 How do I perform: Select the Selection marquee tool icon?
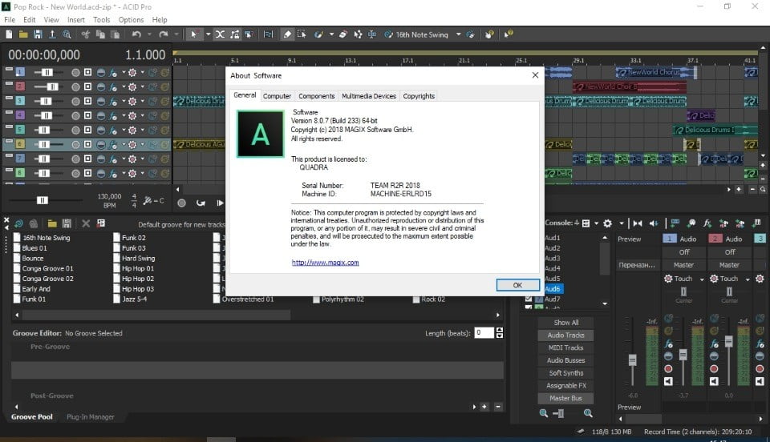click(x=302, y=34)
